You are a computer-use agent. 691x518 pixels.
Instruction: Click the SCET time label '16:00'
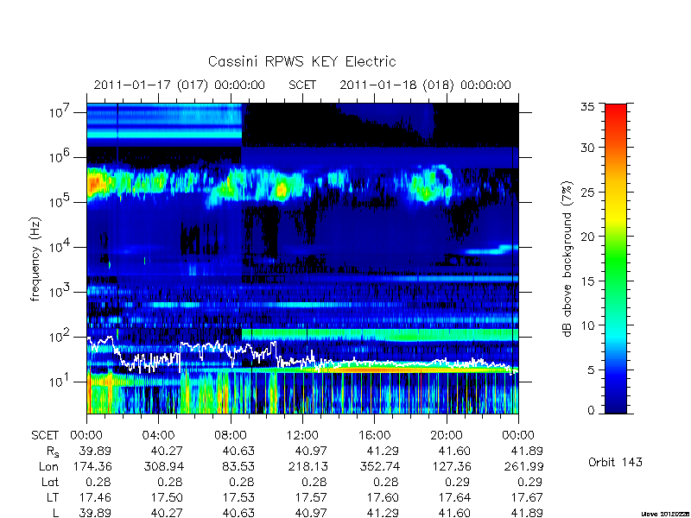tap(374, 436)
